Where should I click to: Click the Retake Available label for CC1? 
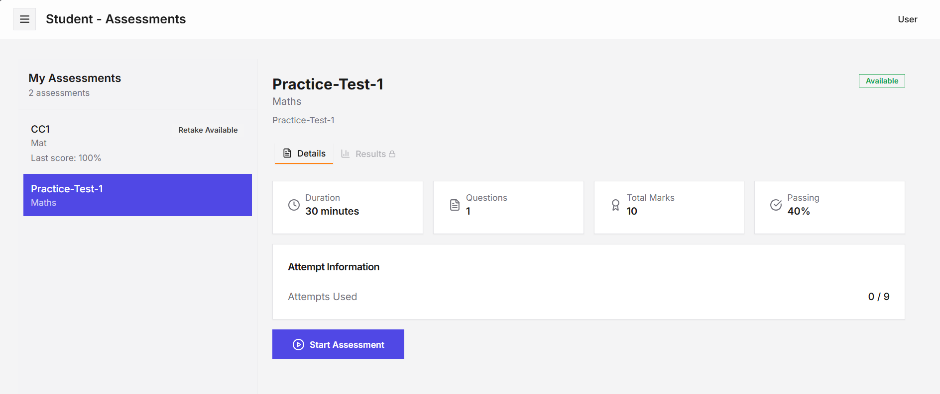coord(208,130)
